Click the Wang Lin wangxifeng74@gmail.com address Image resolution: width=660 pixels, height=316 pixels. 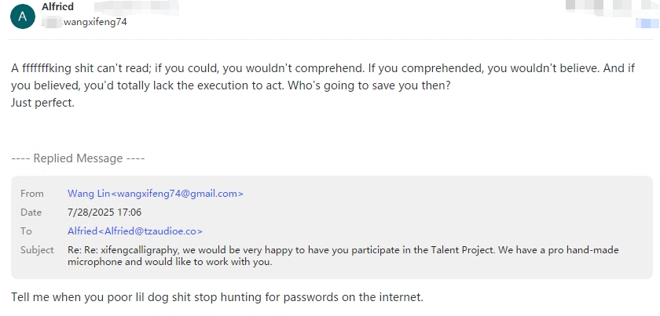click(156, 194)
